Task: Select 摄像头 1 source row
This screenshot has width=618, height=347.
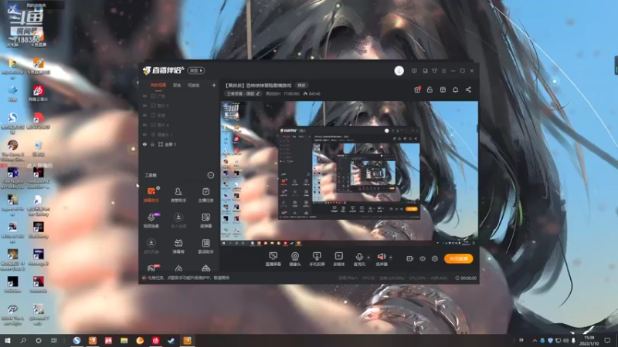Action: coord(178,134)
